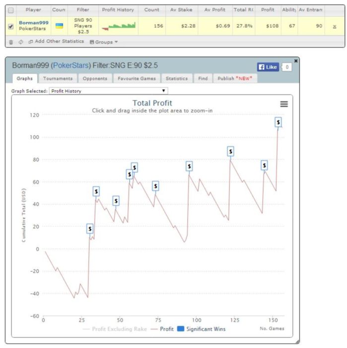This screenshot has height=348, width=347.
Task: Uncheck the Borman999 row checkbox
Action: pos(10,26)
